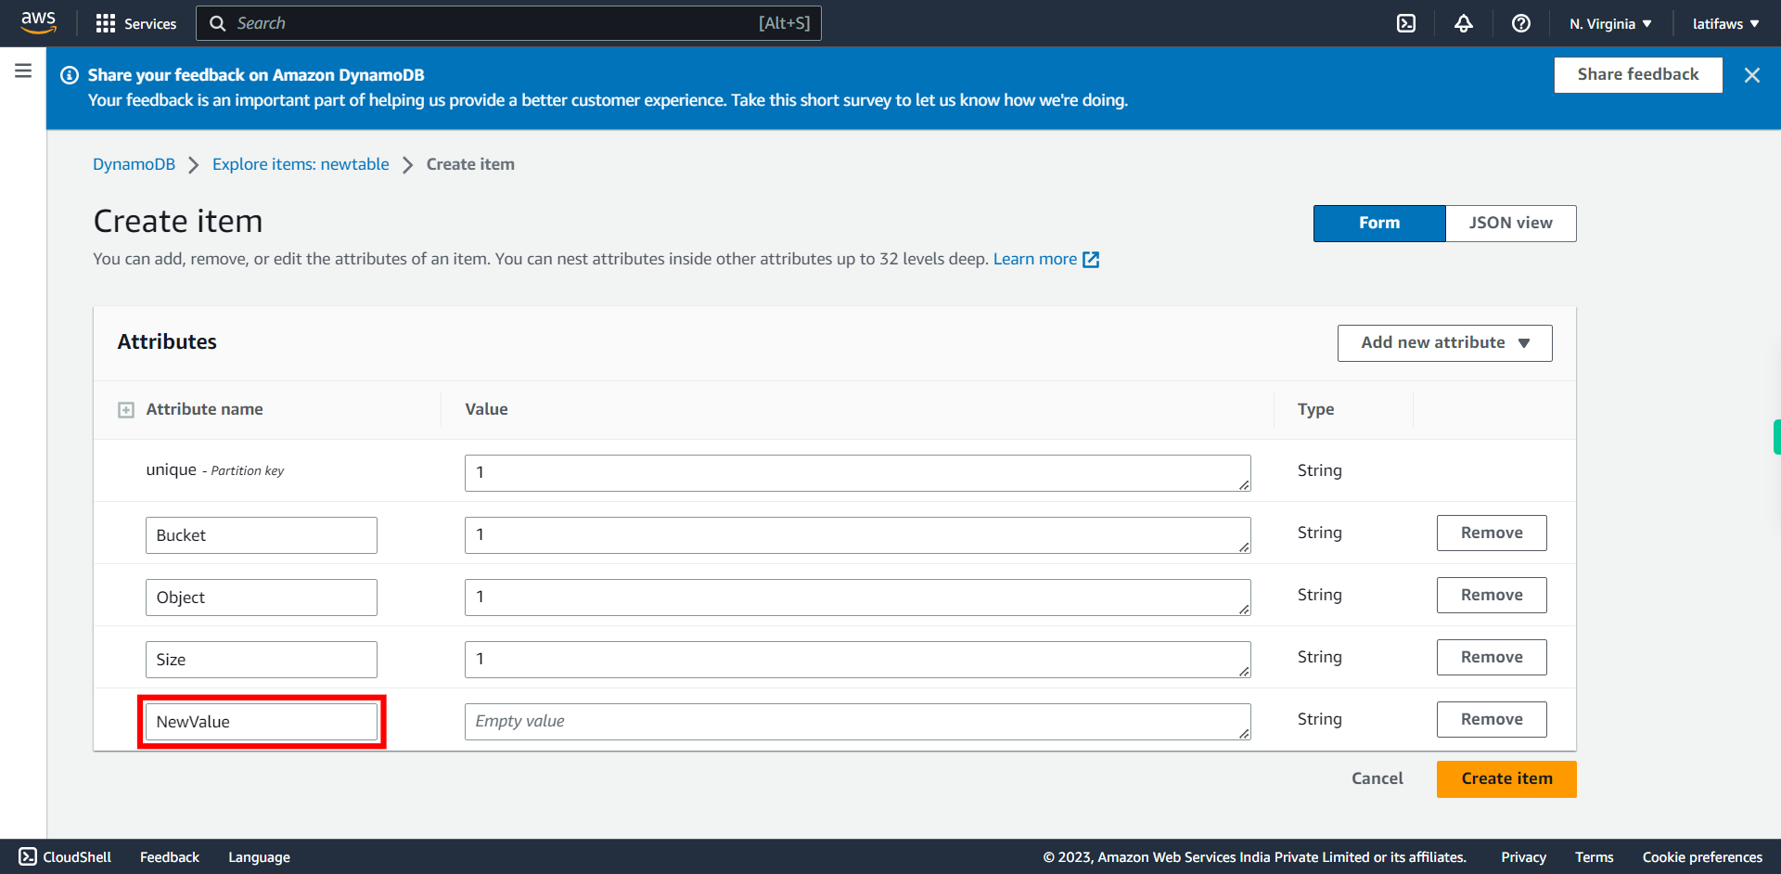The width and height of the screenshot is (1781, 874).
Task: Click the String type of NewValue row
Action: (1319, 720)
